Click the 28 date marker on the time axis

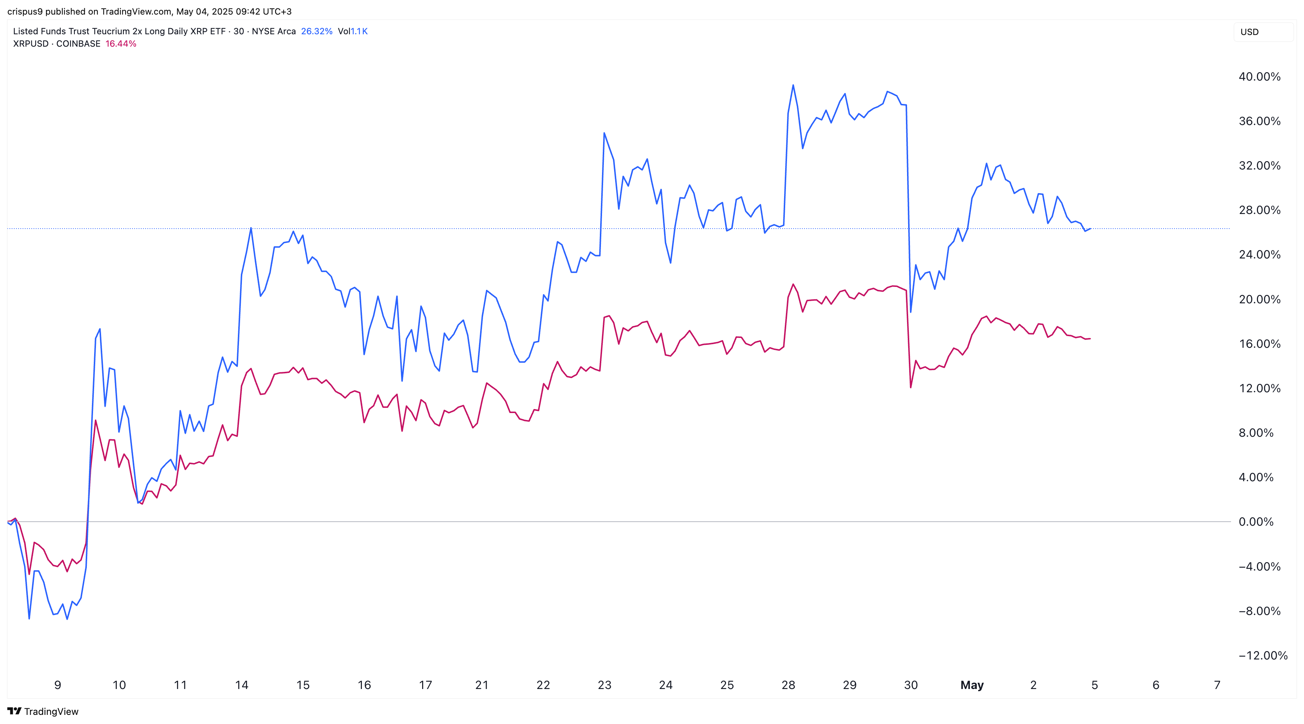pyautogui.click(x=788, y=685)
